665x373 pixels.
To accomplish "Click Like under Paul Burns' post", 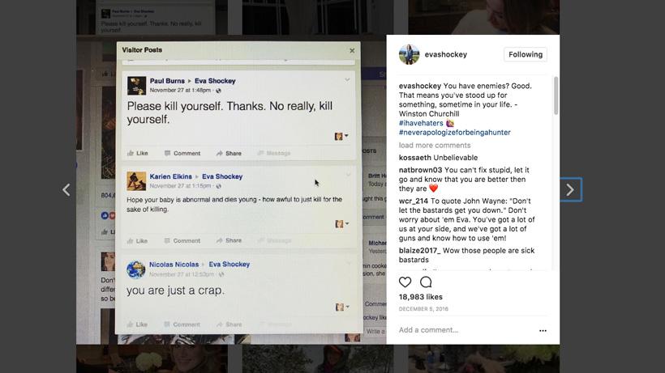I will (x=137, y=153).
